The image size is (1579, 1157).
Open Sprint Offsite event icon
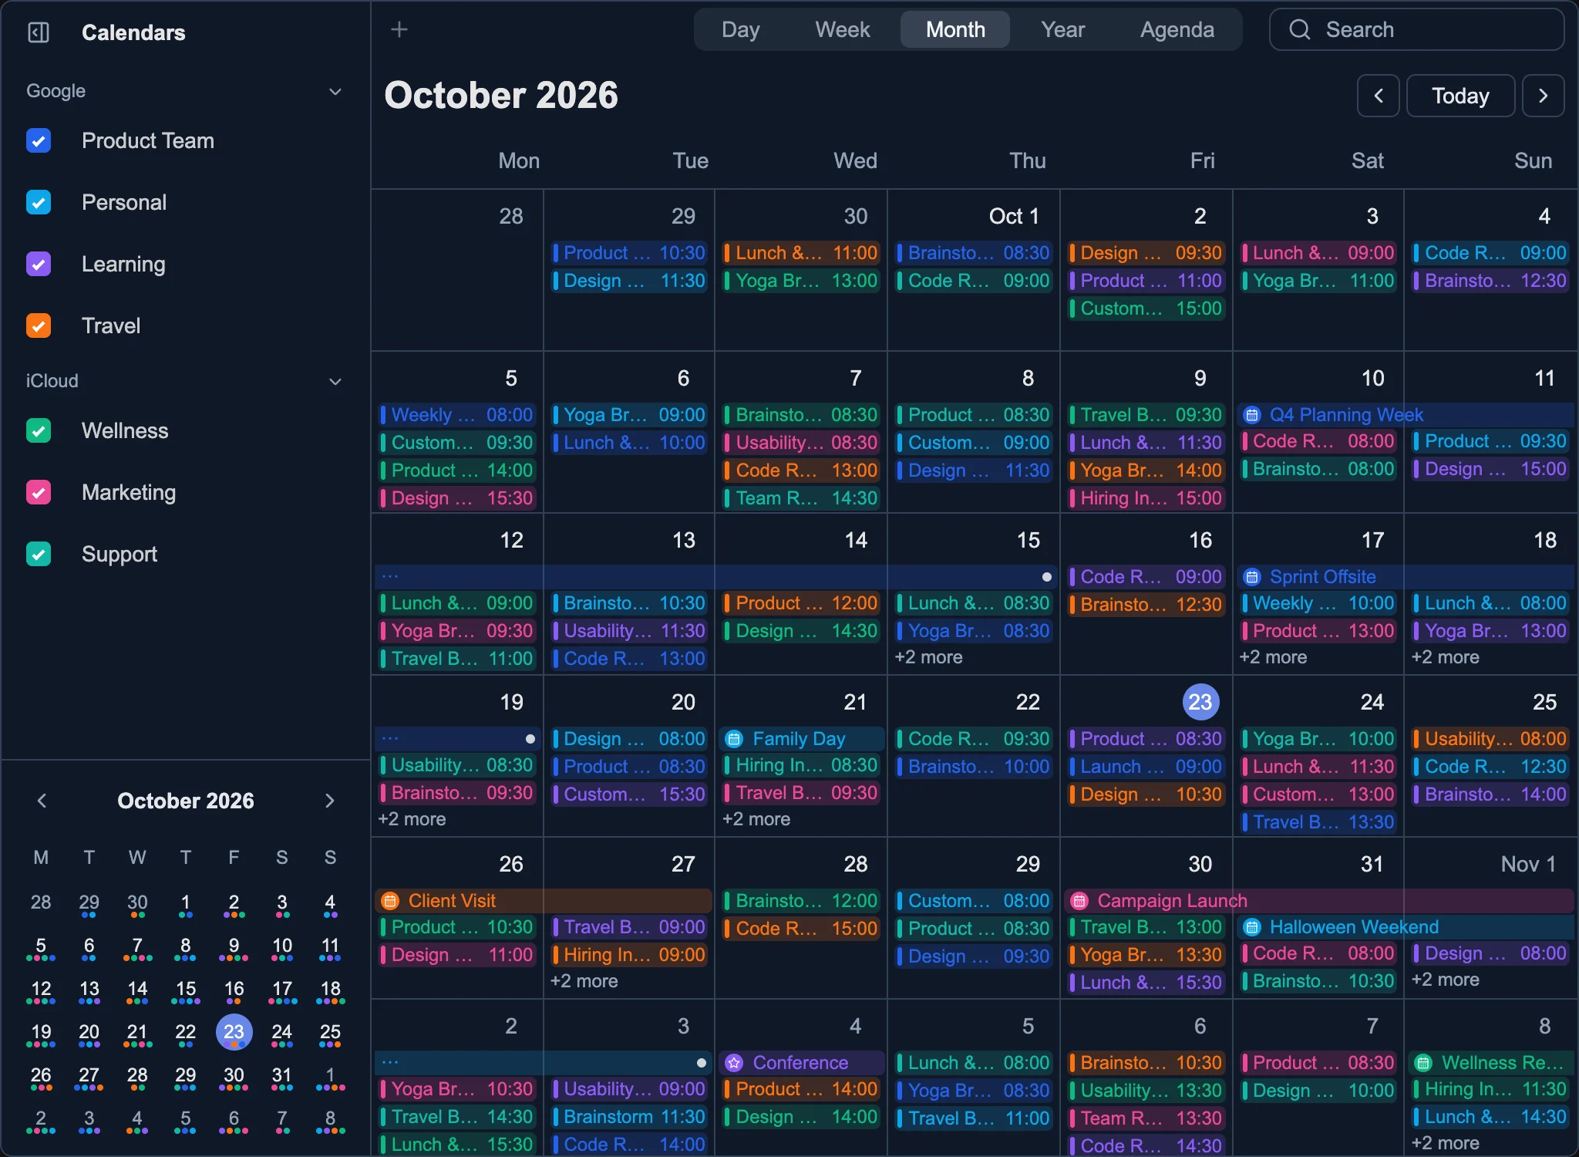tap(1253, 577)
